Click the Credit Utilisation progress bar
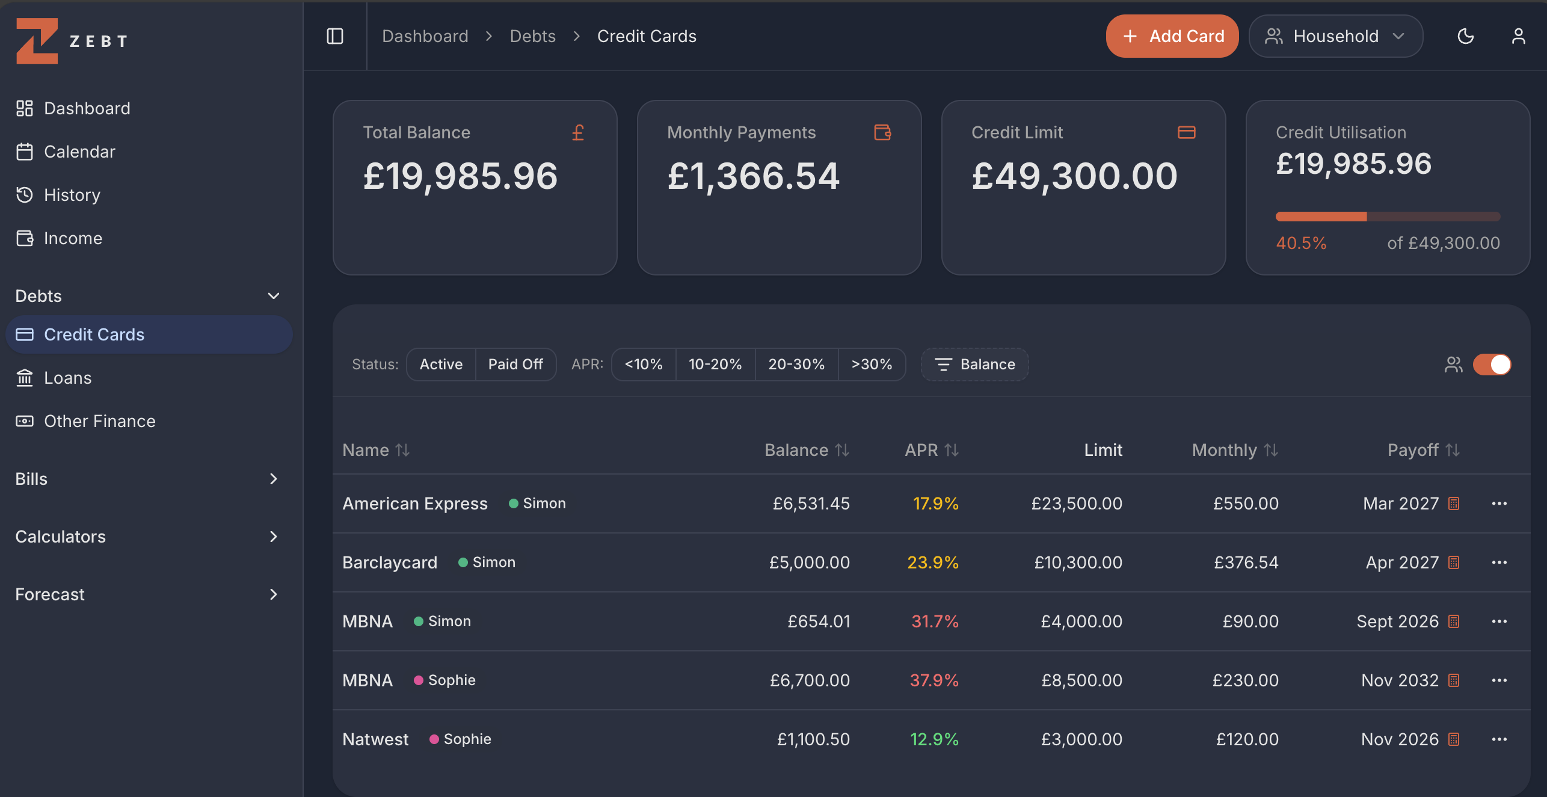Viewport: 1547px width, 797px height. pyautogui.click(x=1388, y=216)
